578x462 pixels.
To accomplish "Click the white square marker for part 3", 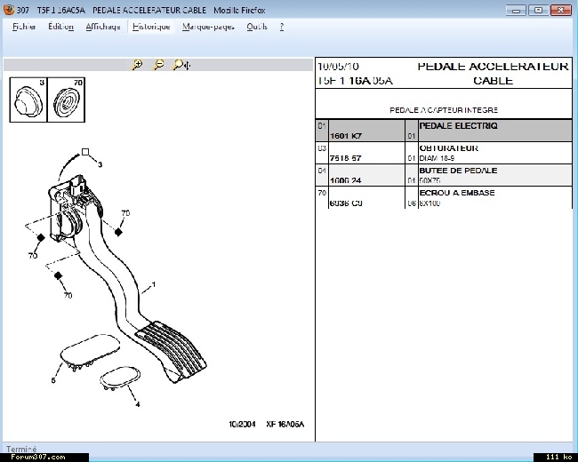I will [x=85, y=152].
